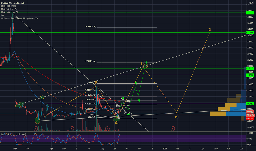Click the 2021 date on time axis
256x151 pixels.
[165, 149]
